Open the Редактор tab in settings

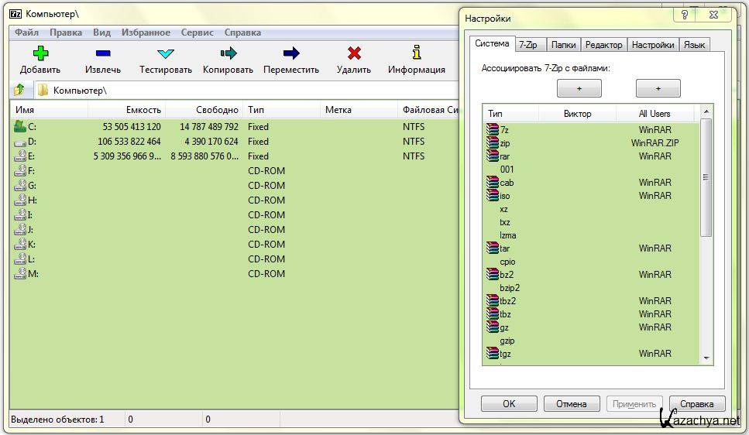click(x=603, y=45)
